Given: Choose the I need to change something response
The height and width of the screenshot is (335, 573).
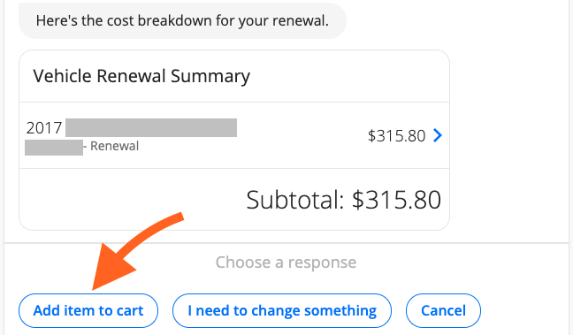Looking at the screenshot, I should (x=282, y=310).
